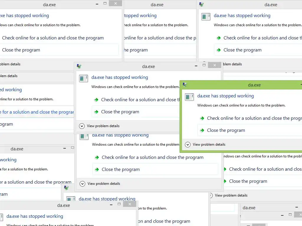Select the clipped 'Check online for a solution and clos' option
302x226 pixels.
[263, 169]
